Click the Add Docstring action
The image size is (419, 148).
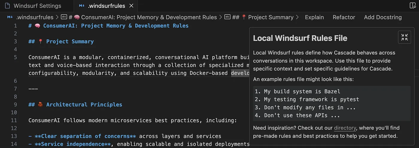[383, 17]
